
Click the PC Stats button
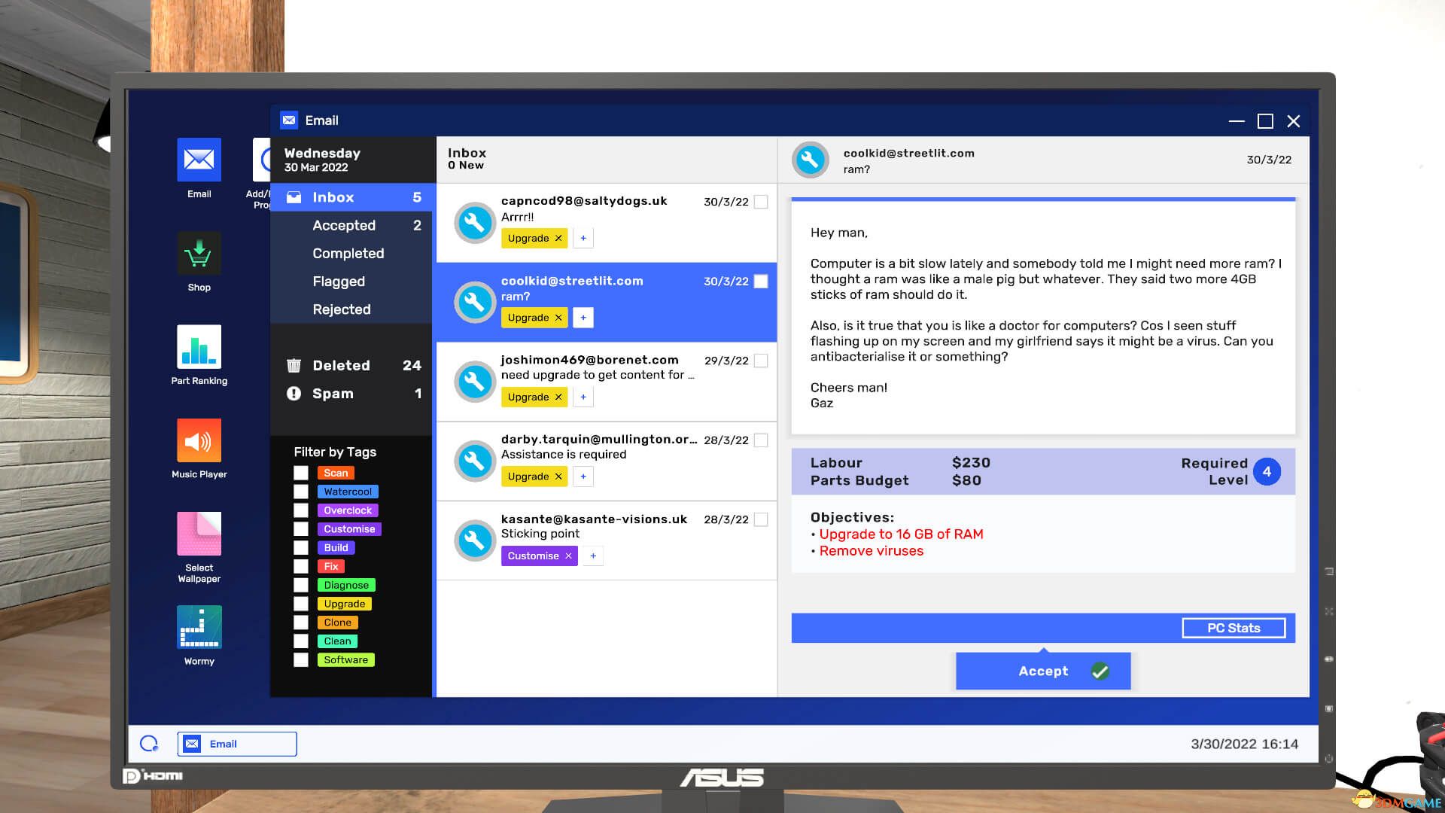tap(1234, 627)
